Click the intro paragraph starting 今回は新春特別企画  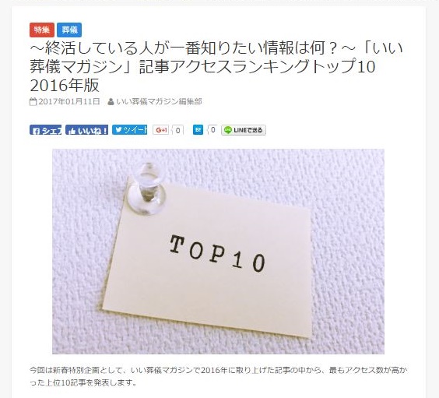tap(217, 376)
